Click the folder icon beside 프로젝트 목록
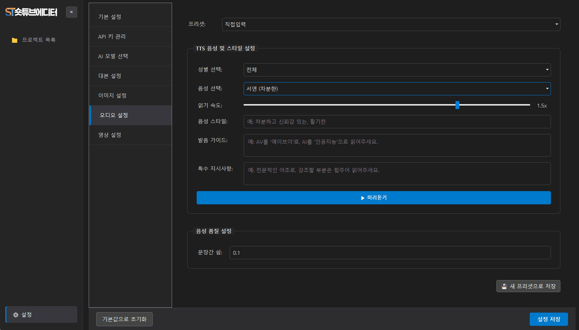The image size is (579, 330). (x=14, y=40)
